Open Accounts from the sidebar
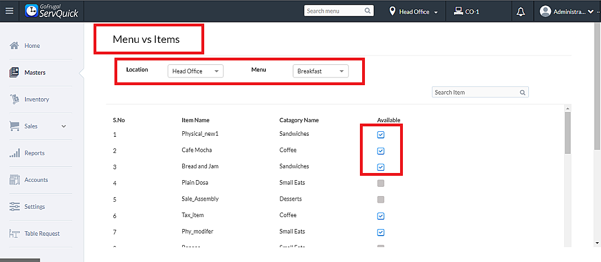The image size is (601, 262). [x=36, y=180]
